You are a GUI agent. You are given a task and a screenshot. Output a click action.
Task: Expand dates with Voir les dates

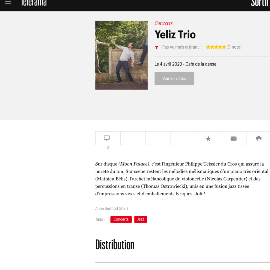pyautogui.click(x=174, y=79)
